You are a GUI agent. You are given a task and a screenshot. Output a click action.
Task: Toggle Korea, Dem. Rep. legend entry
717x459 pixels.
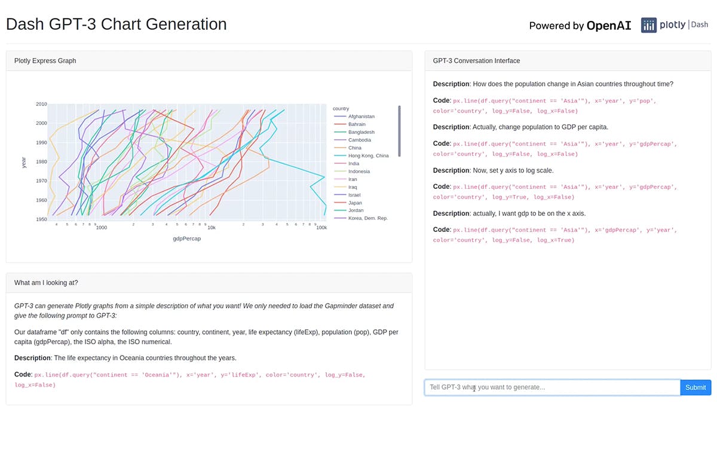[367, 218]
